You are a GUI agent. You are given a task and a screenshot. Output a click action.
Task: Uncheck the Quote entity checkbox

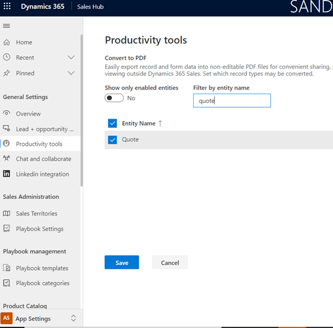point(112,140)
